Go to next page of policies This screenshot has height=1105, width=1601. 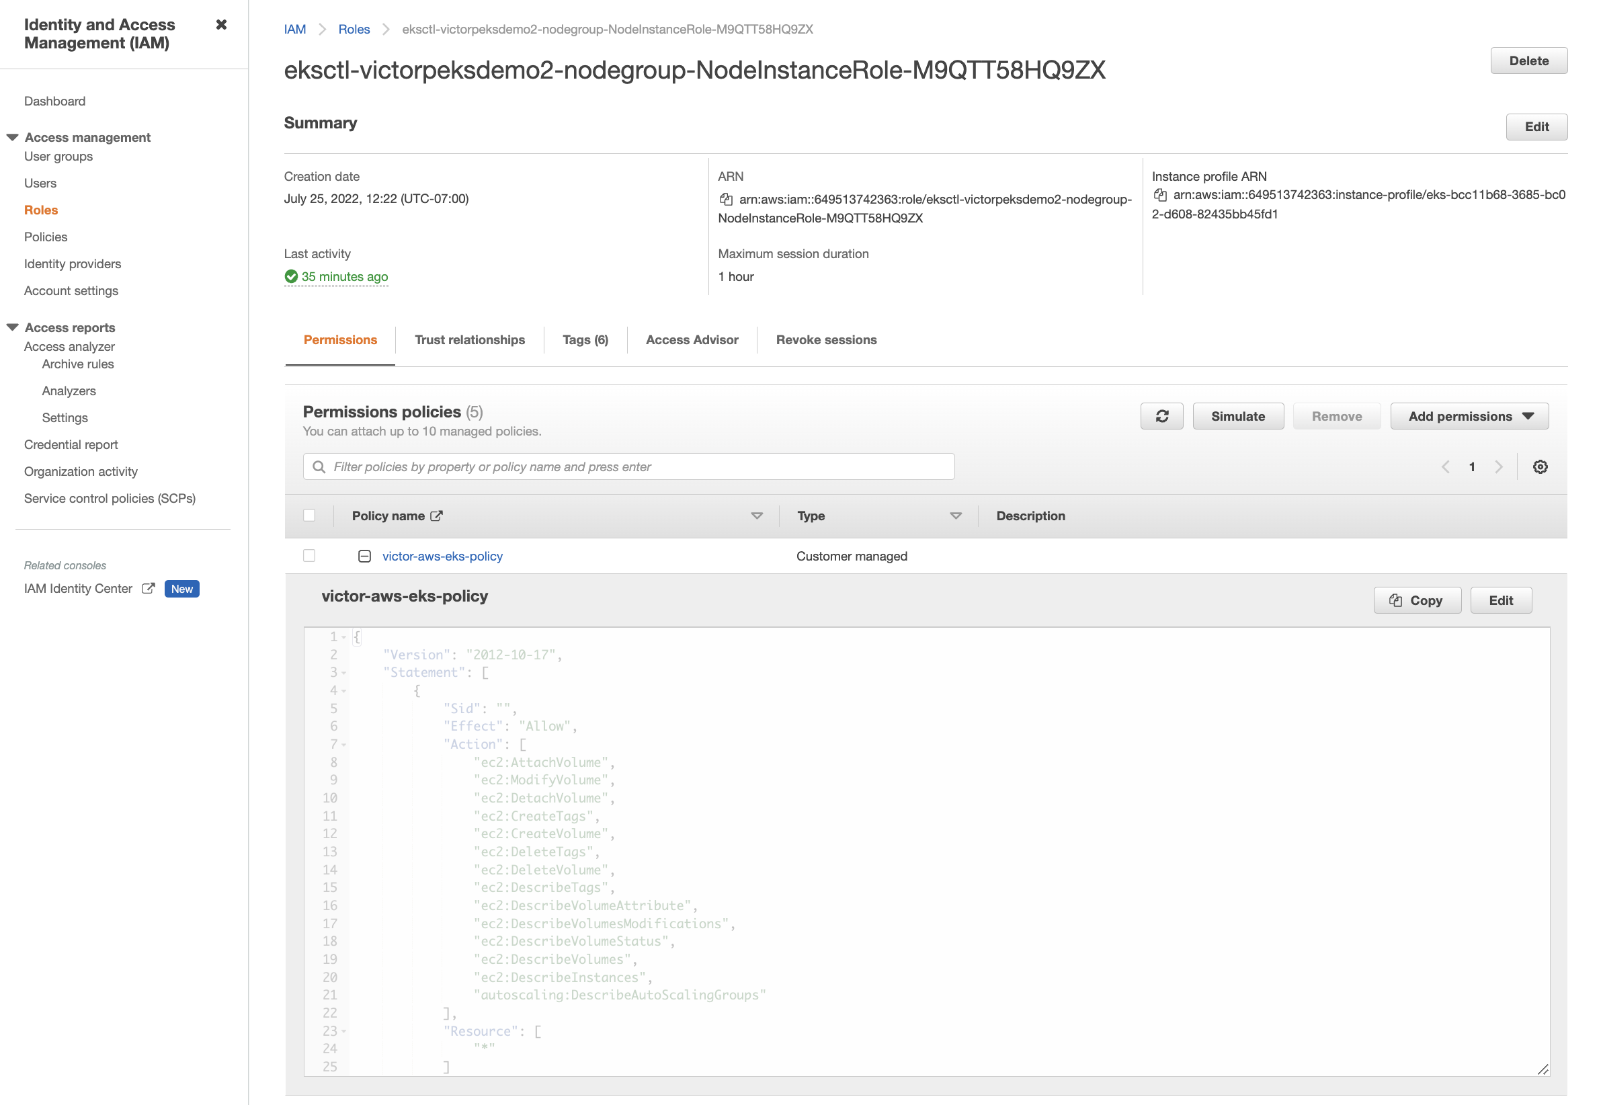coord(1499,466)
